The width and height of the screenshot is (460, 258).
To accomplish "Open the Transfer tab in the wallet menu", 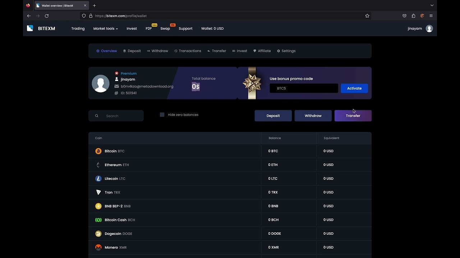I will [217, 51].
